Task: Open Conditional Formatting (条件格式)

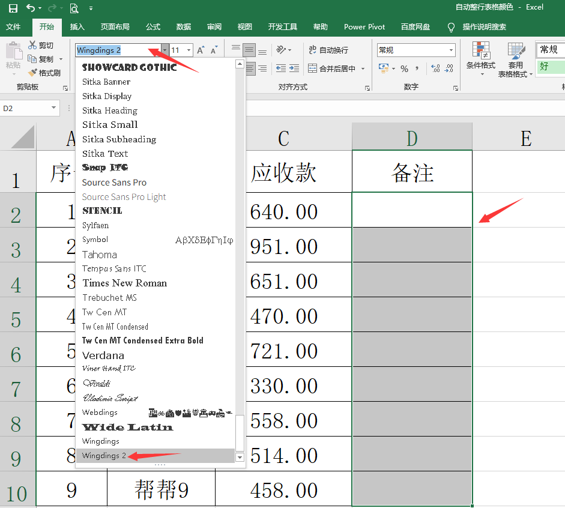Action: 481,59
